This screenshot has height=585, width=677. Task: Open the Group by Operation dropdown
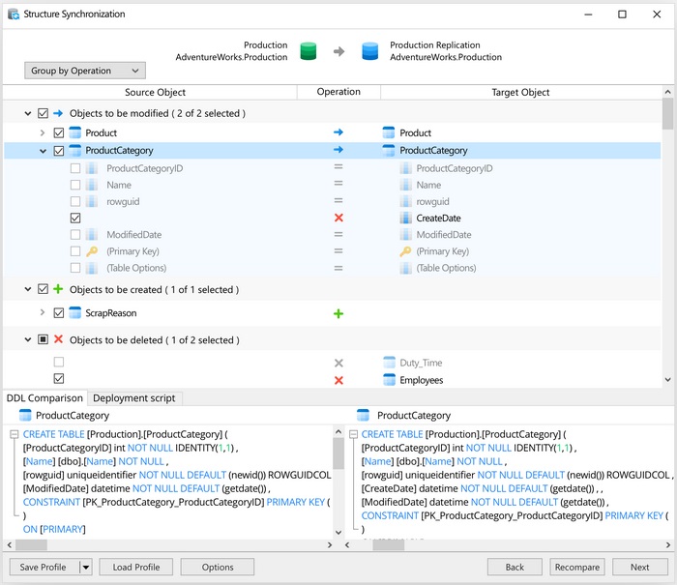click(x=85, y=71)
